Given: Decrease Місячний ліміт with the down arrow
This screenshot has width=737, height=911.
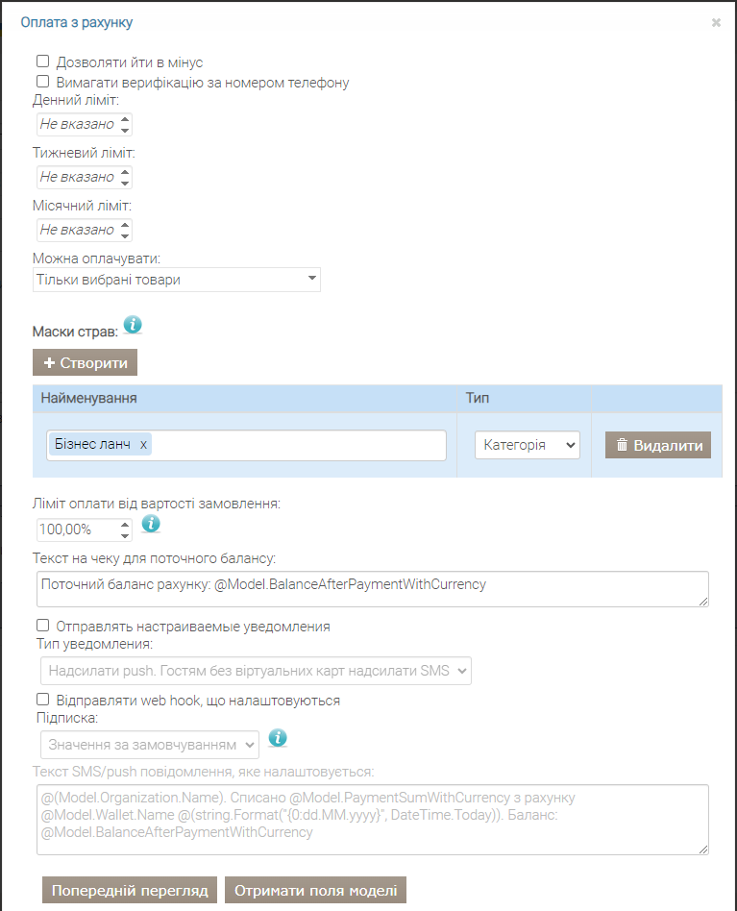Looking at the screenshot, I should (125, 235).
